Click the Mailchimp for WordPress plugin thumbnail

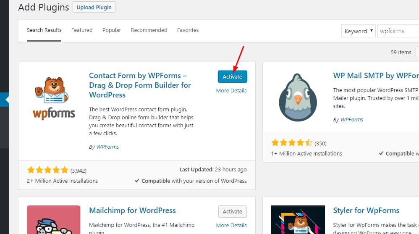tap(54, 220)
